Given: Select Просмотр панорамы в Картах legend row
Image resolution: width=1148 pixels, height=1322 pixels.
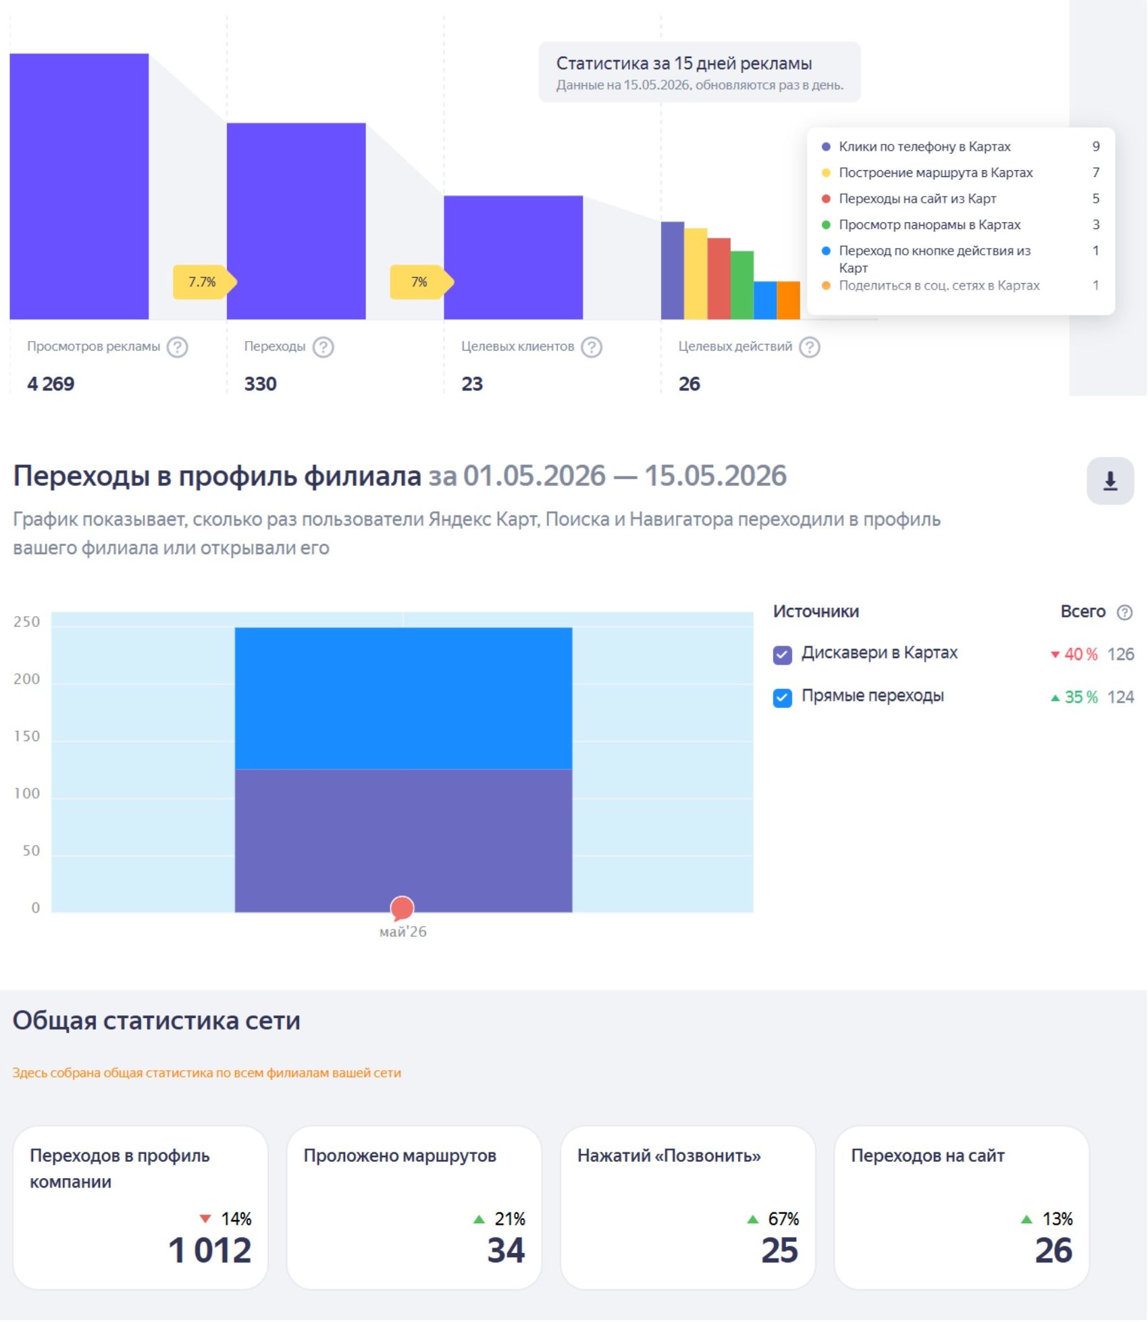Looking at the screenshot, I should coord(962,225).
